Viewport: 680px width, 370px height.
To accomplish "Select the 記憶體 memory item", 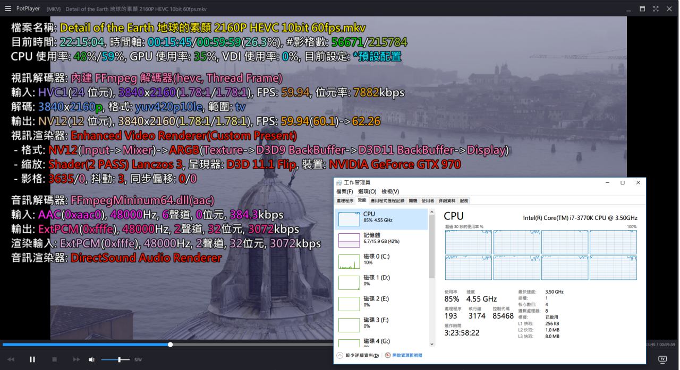I will [x=382, y=240].
